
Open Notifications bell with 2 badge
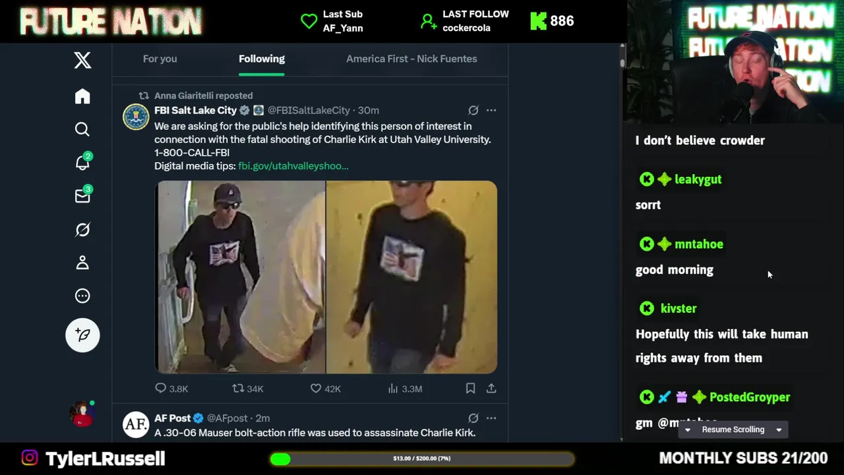click(x=82, y=162)
